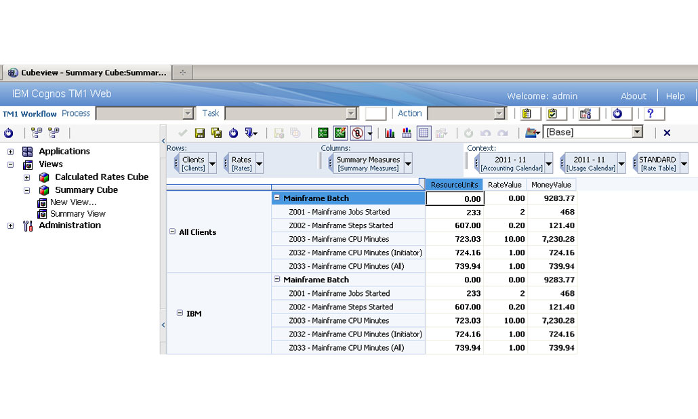Open the Accounting Calendar dropdown arrow
The image size is (698, 419).
[x=549, y=164]
